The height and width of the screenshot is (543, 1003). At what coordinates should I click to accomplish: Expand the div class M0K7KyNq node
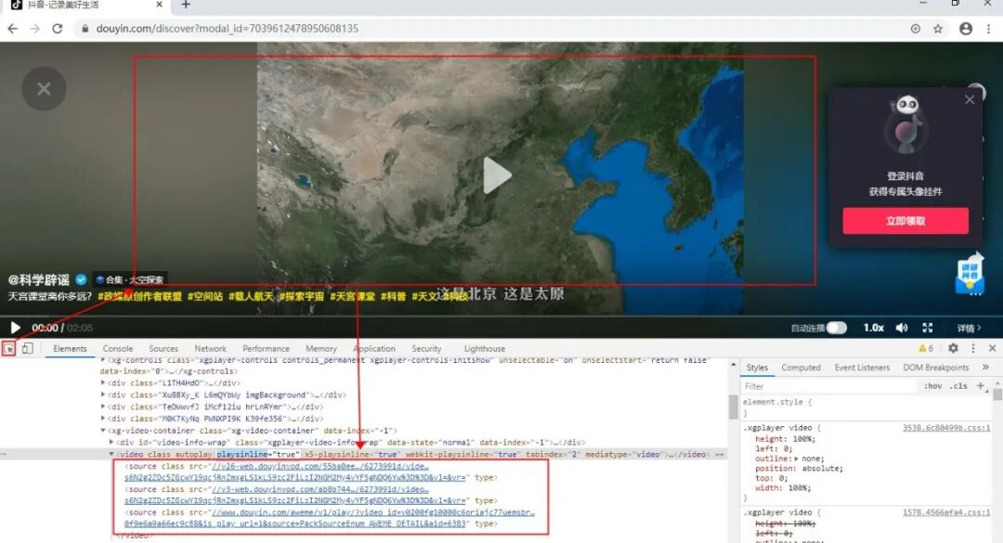pos(103,419)
